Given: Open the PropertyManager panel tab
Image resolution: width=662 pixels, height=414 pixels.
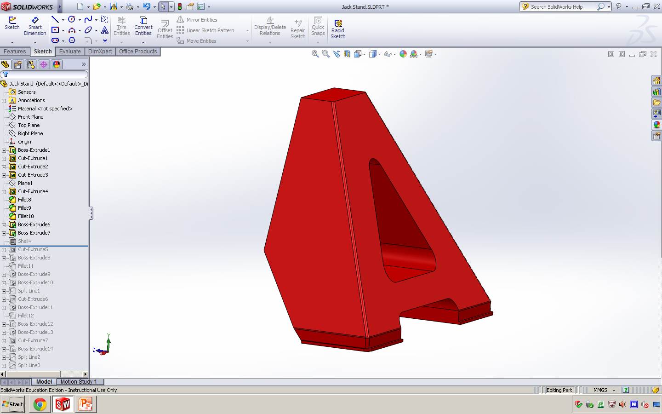Looking at the screenshot, I should point(18,64).
